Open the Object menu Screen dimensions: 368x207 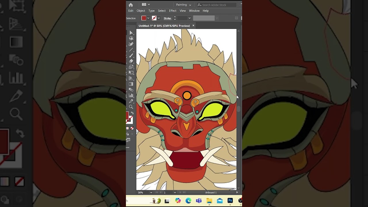[141, 11]
